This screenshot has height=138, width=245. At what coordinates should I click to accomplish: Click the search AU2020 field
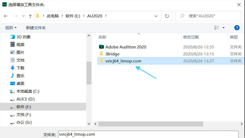[208, 16]
